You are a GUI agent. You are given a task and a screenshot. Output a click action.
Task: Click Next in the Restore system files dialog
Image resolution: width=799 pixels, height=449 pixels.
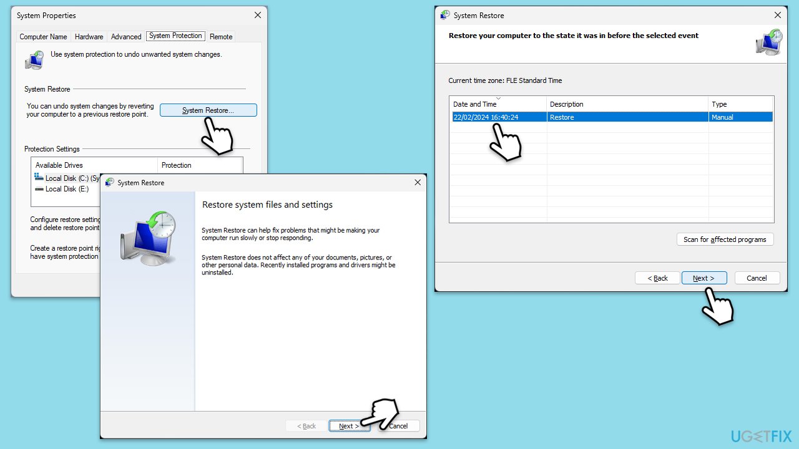coord(350,426)
